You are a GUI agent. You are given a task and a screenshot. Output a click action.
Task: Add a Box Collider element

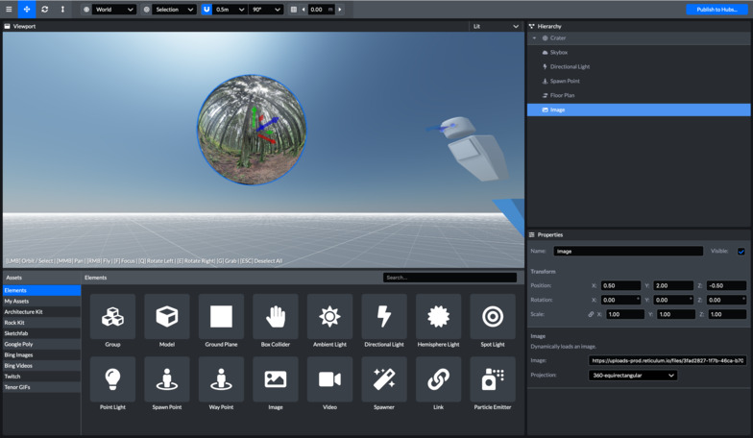click(276, 317)
